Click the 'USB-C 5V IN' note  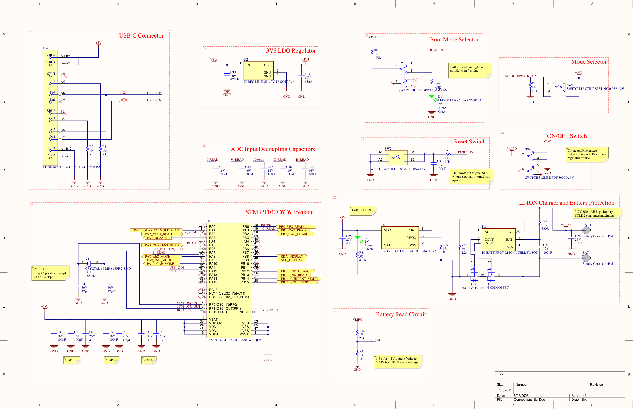pyautogui.click(x=363, y=210)
